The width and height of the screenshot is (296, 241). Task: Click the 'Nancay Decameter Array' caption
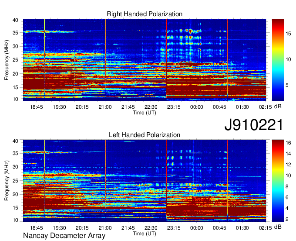64,235
